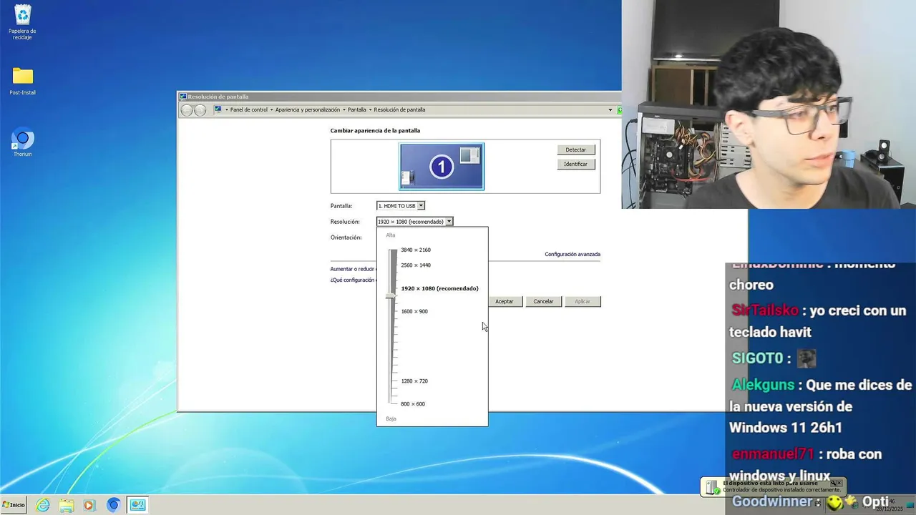Open the Inicio start menu

(14, 505)
